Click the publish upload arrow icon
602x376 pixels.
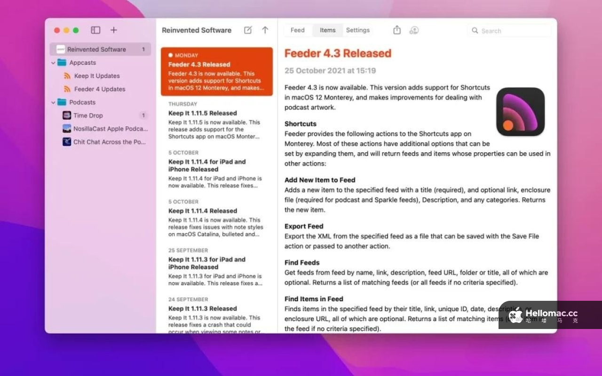point(265,30)
